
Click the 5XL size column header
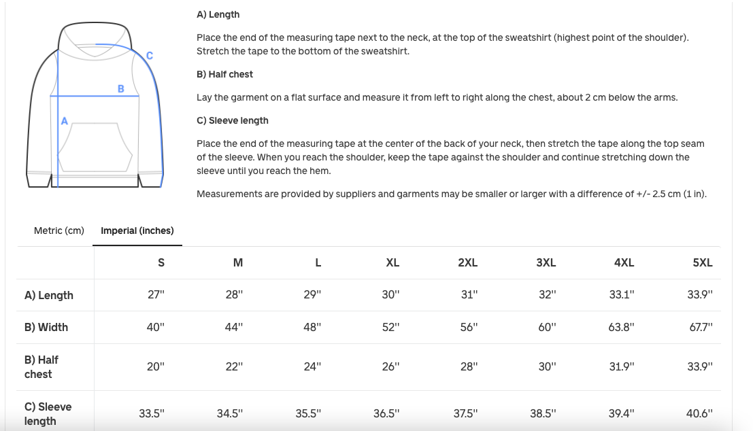(x=702, y=262)
